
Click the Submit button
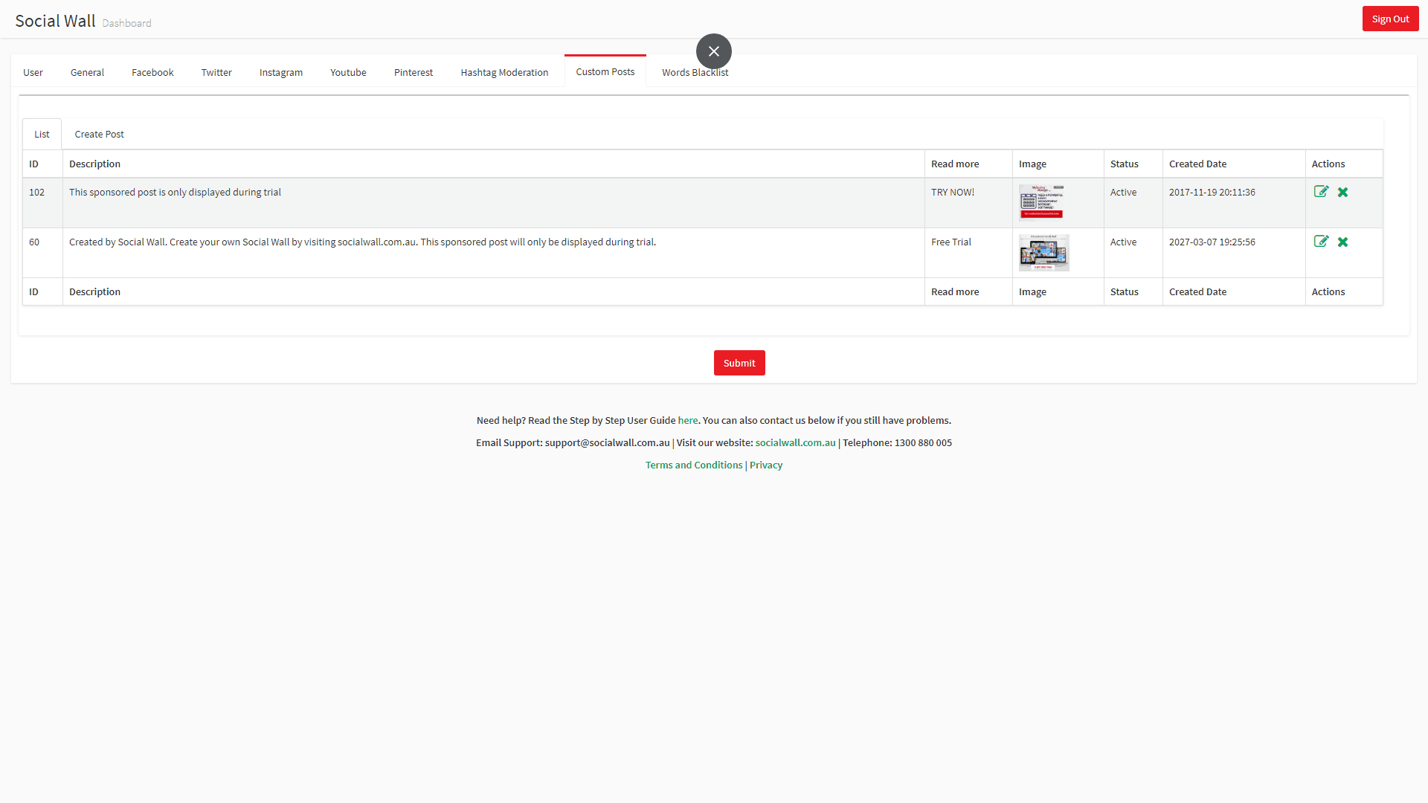[739, 363]
